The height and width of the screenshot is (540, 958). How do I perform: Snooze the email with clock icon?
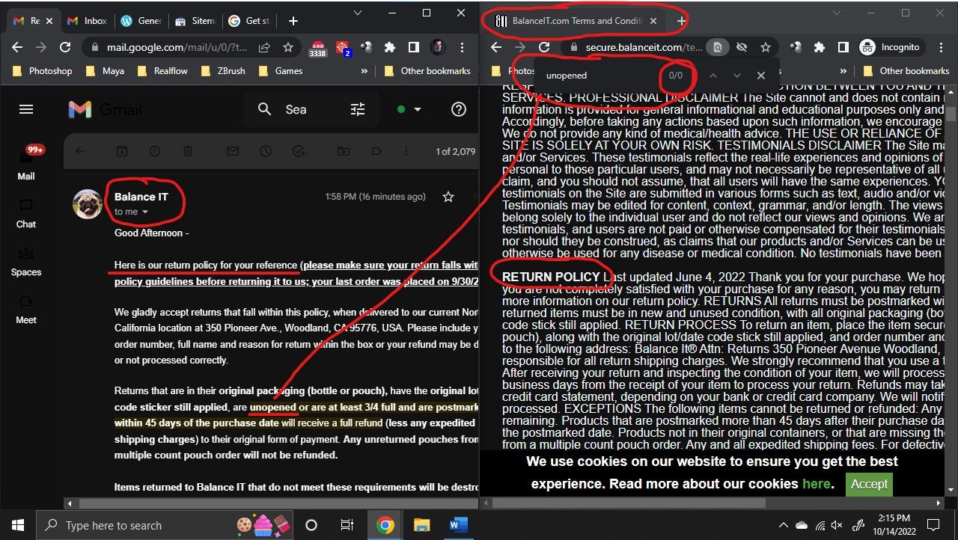[x=266, y=151]
